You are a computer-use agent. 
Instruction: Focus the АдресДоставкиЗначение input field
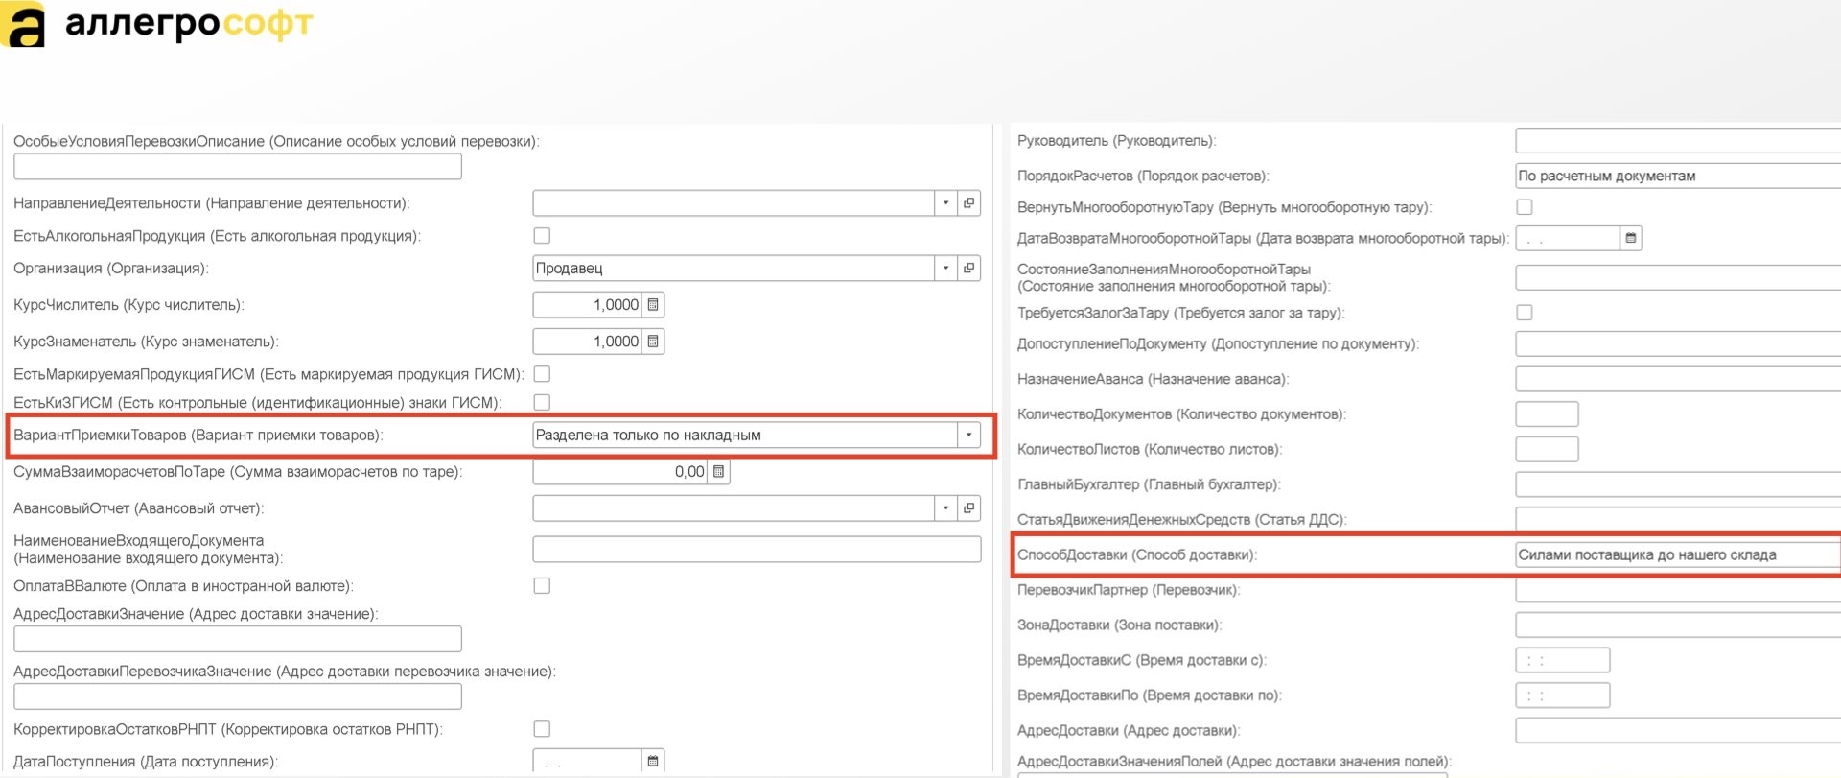click(x=238, y=639)
